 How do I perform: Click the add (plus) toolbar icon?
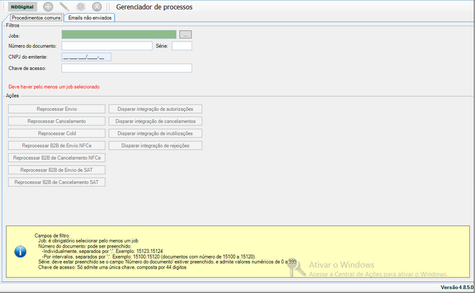pyautogui.click(x=48, y=7)
